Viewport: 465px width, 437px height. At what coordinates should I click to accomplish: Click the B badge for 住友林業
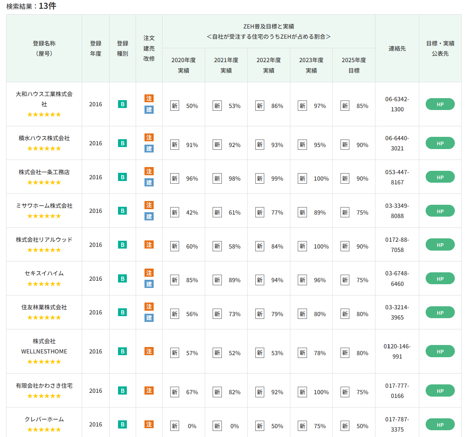coord(122,312)
